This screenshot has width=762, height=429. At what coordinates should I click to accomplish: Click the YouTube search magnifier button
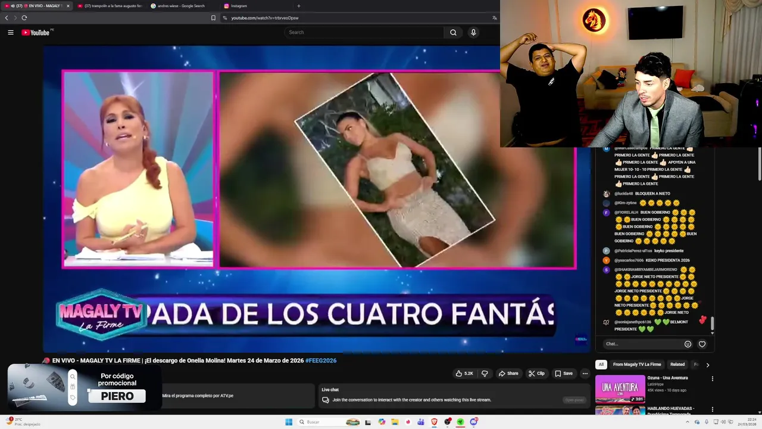click(x=453, y=32)
